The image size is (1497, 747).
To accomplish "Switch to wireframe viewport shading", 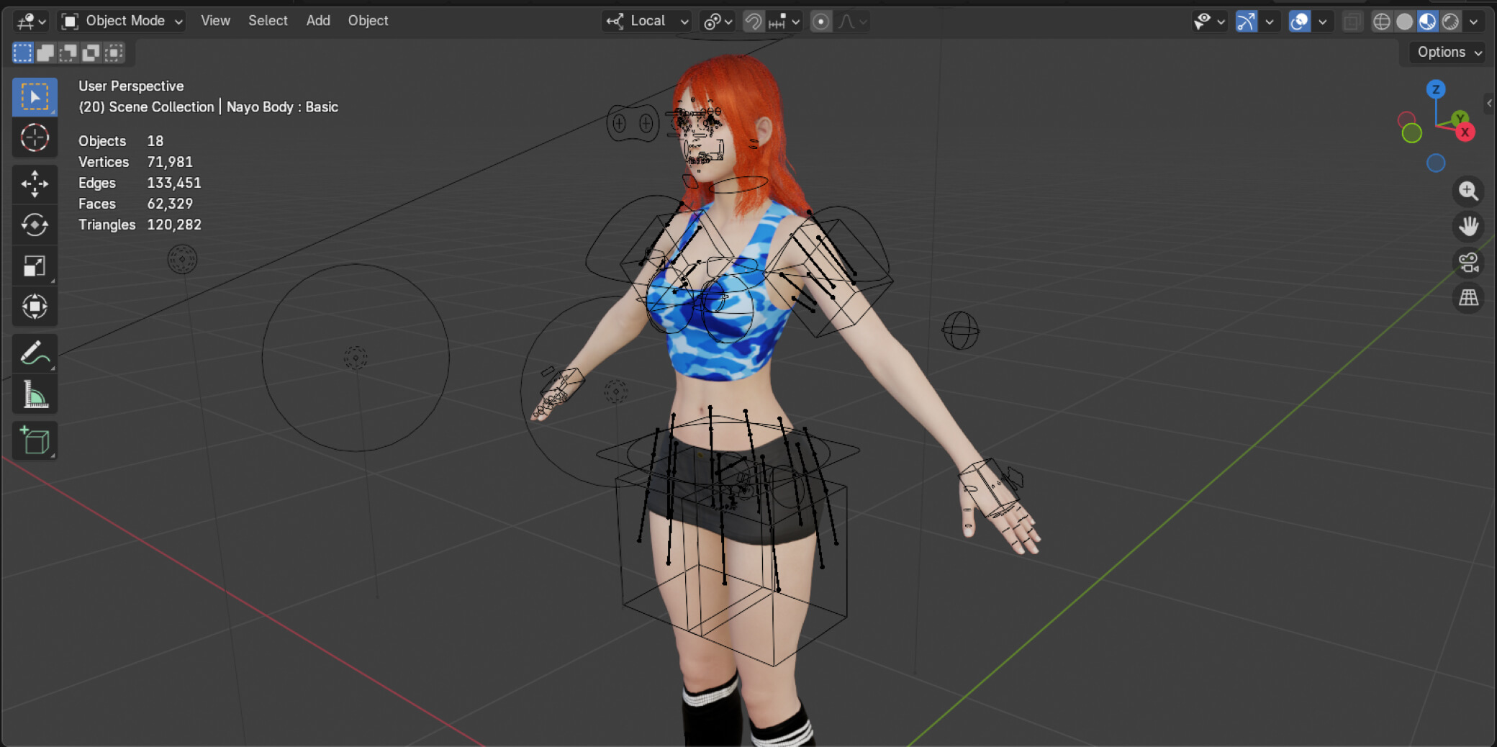I will 1381,22.
